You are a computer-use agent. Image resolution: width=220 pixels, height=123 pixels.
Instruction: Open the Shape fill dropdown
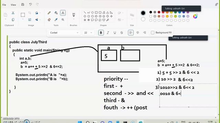(x=121, y=20)
